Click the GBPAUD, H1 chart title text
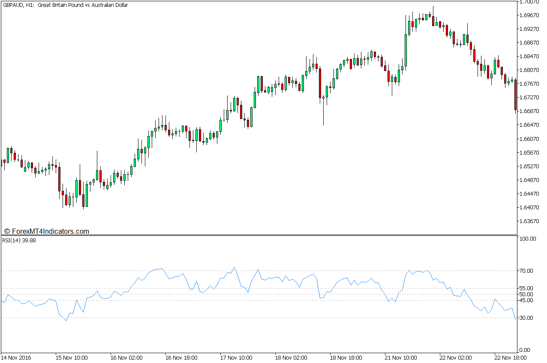The height and width of the screenshot is (363, 547). [x=65, y=5]
